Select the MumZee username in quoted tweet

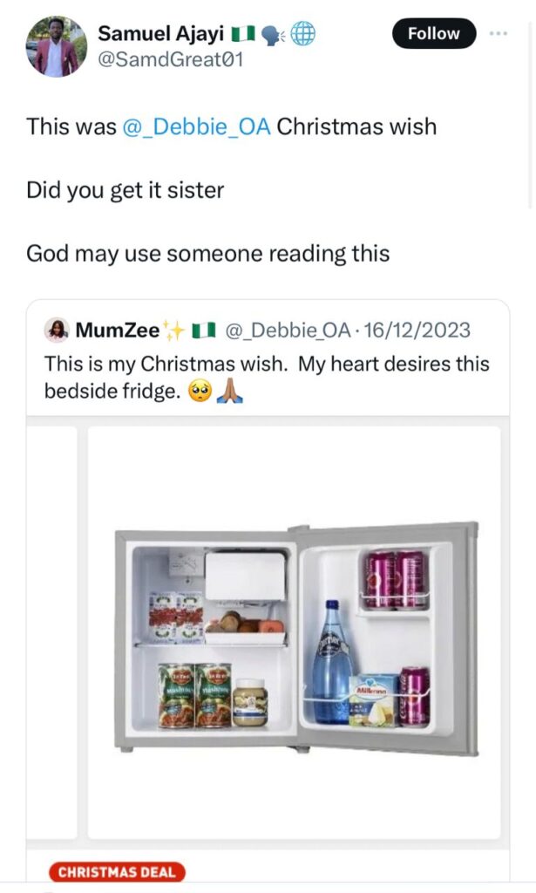tap(119, 330)
